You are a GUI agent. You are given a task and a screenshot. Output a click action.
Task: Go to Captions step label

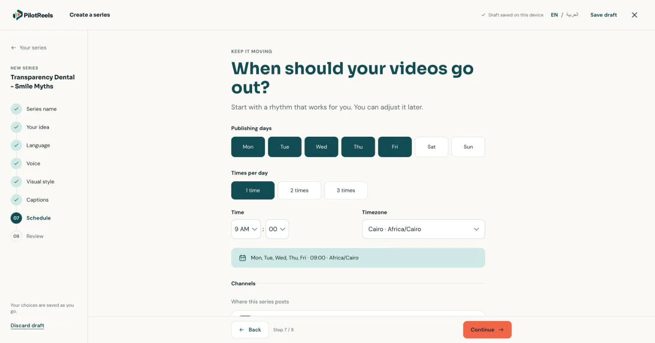coord(37,200)
